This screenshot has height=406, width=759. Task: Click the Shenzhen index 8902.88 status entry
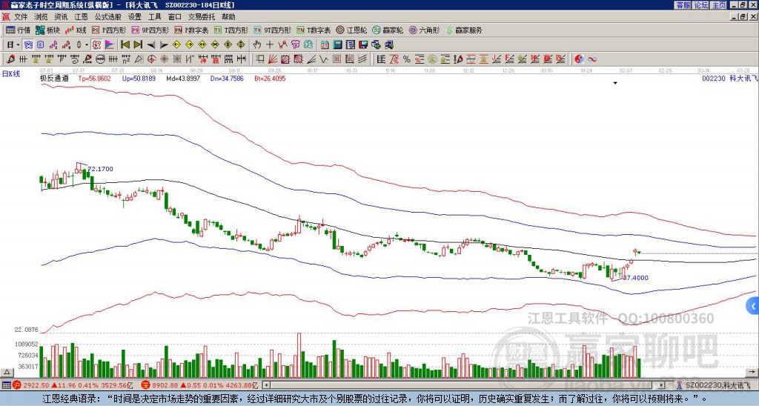click(200, 386)
